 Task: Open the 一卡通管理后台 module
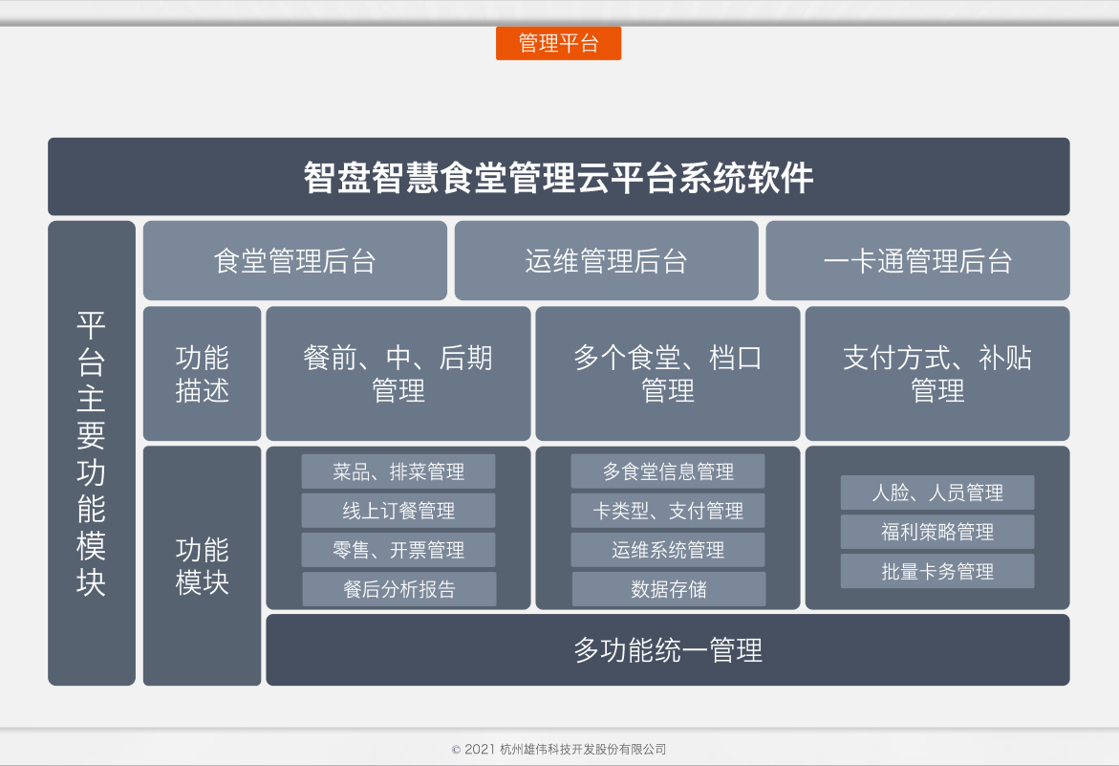pyautogui.click(x=917, y=260)
